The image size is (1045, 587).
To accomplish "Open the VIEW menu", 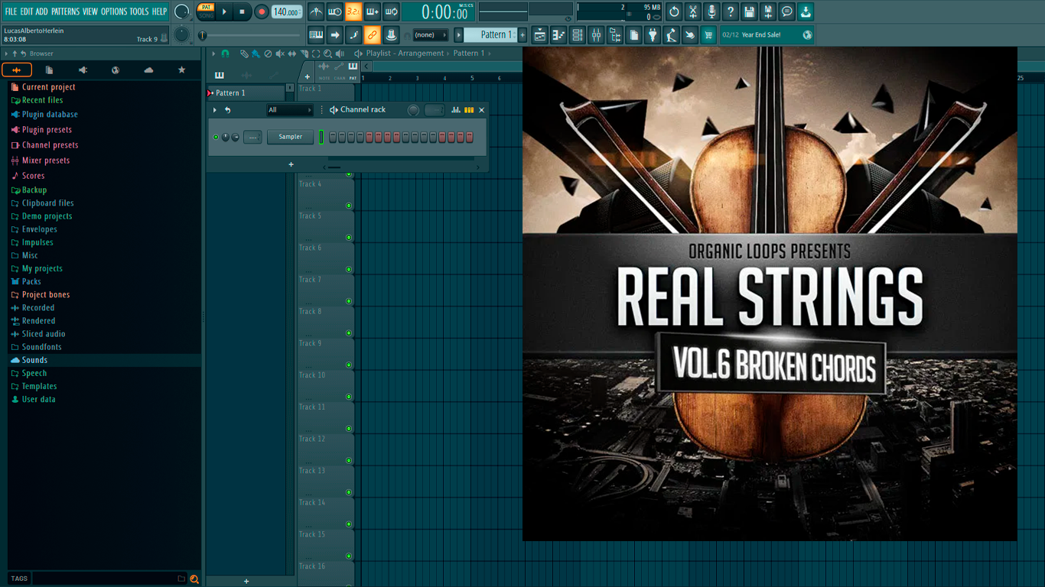I will 90,11.
